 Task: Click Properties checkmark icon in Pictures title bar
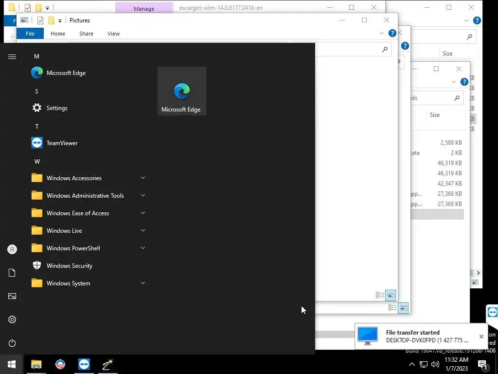coord(40,20)
